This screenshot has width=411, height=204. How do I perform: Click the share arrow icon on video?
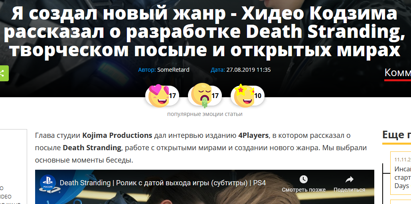[349, 179]
